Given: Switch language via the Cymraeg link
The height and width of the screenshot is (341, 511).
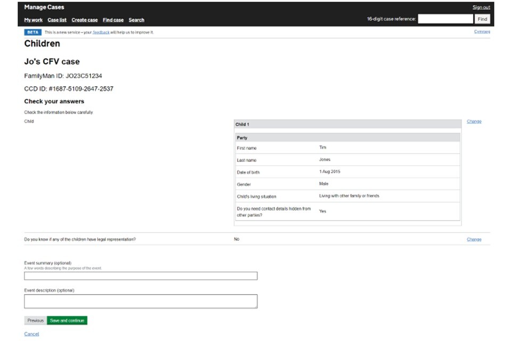Looking at the screenshot, I should [x=482, y=32].
